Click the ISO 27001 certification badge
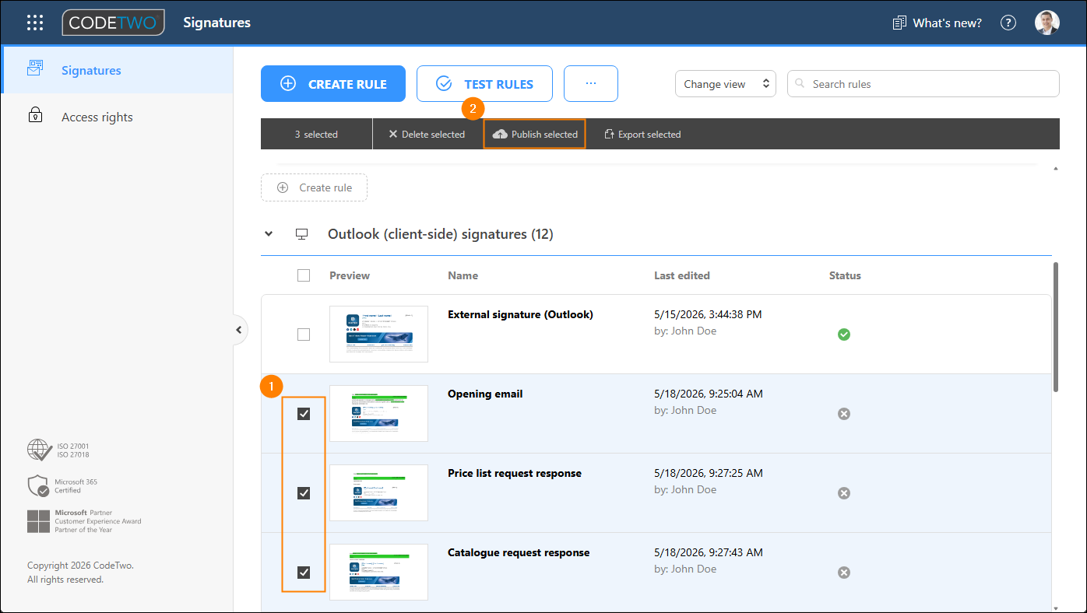 point(58,450)
